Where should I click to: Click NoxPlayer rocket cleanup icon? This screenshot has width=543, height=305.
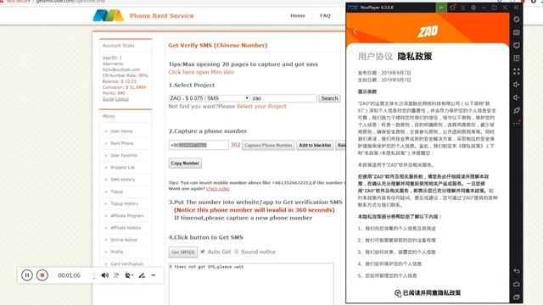pyautogui.click(x=517, y=110)
